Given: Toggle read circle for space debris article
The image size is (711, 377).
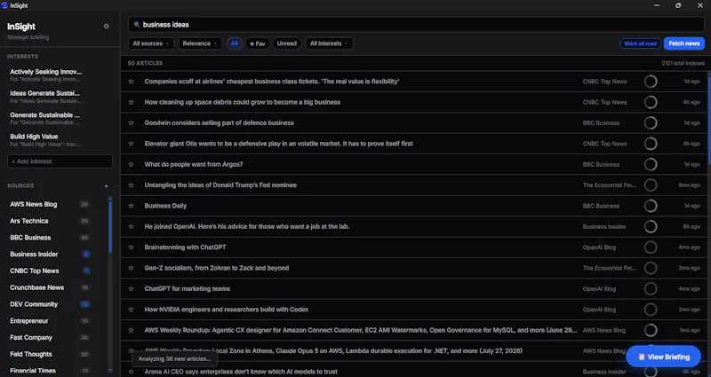Looking at the screenshot, I should coord(651,102).
